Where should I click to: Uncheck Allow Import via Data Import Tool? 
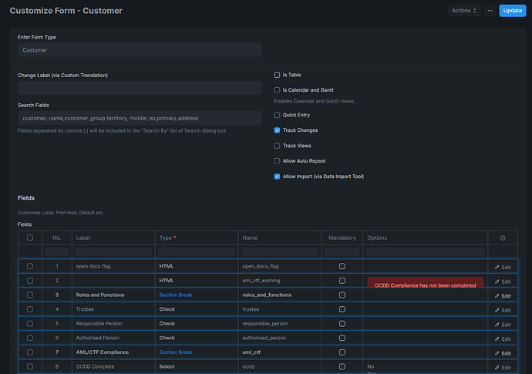[277, 177]
